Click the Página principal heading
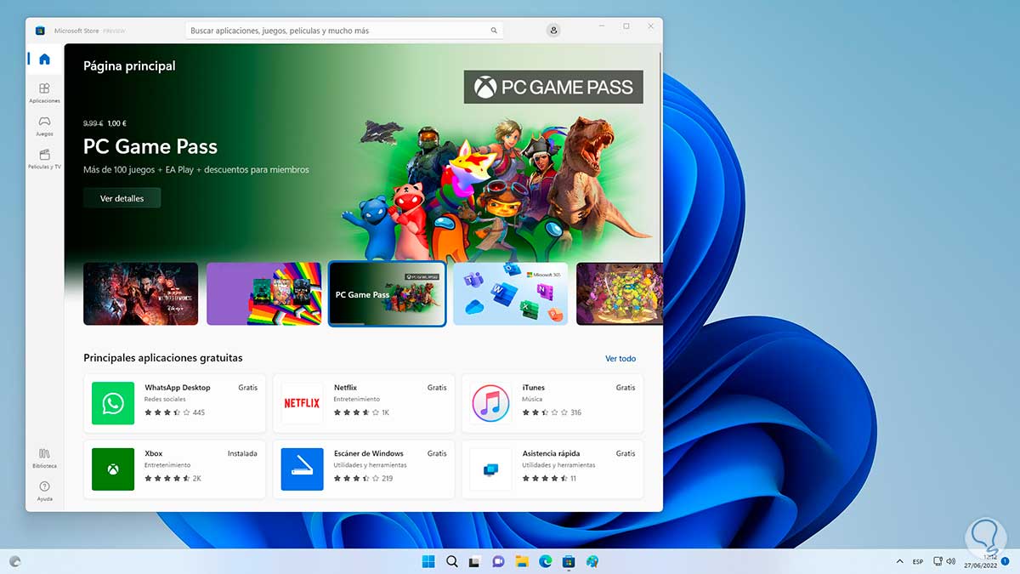This screenshot has height=574, width=1020. tap(129, 65)
